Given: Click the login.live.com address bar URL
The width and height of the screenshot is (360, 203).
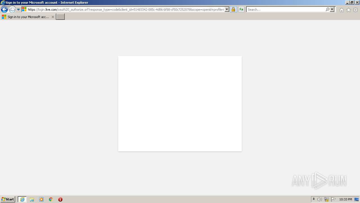Looking at the screenshot, I should click(x=126, y=10).
